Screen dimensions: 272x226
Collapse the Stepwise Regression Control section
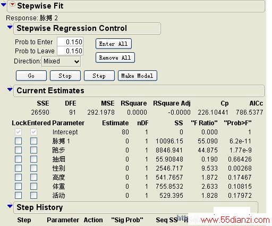click(10, 27)
